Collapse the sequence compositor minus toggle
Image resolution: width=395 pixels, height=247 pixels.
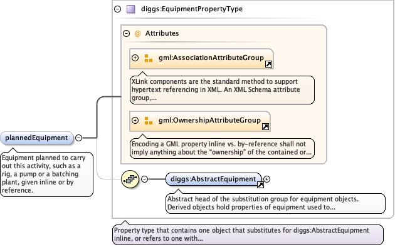(x=144, y=179)
